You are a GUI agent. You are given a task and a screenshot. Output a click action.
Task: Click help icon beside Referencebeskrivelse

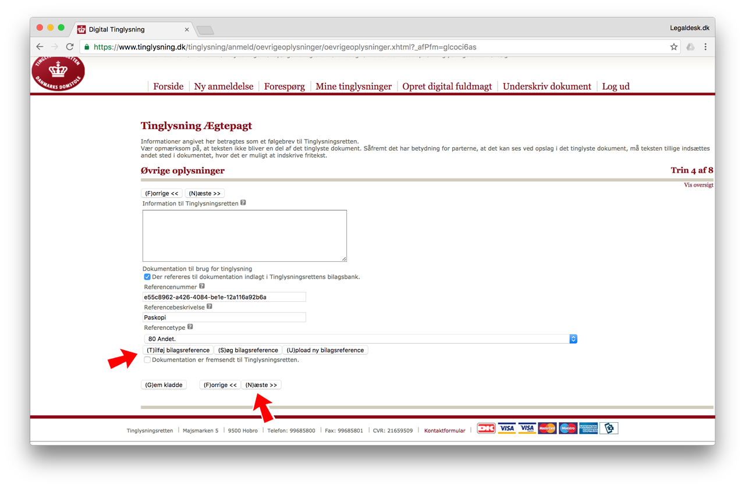click(x=210, y=307)
